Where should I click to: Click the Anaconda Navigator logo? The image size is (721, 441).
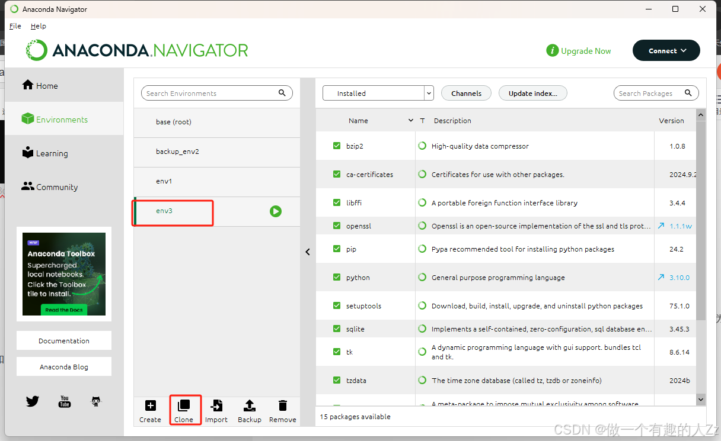click(x=137, y=50)
